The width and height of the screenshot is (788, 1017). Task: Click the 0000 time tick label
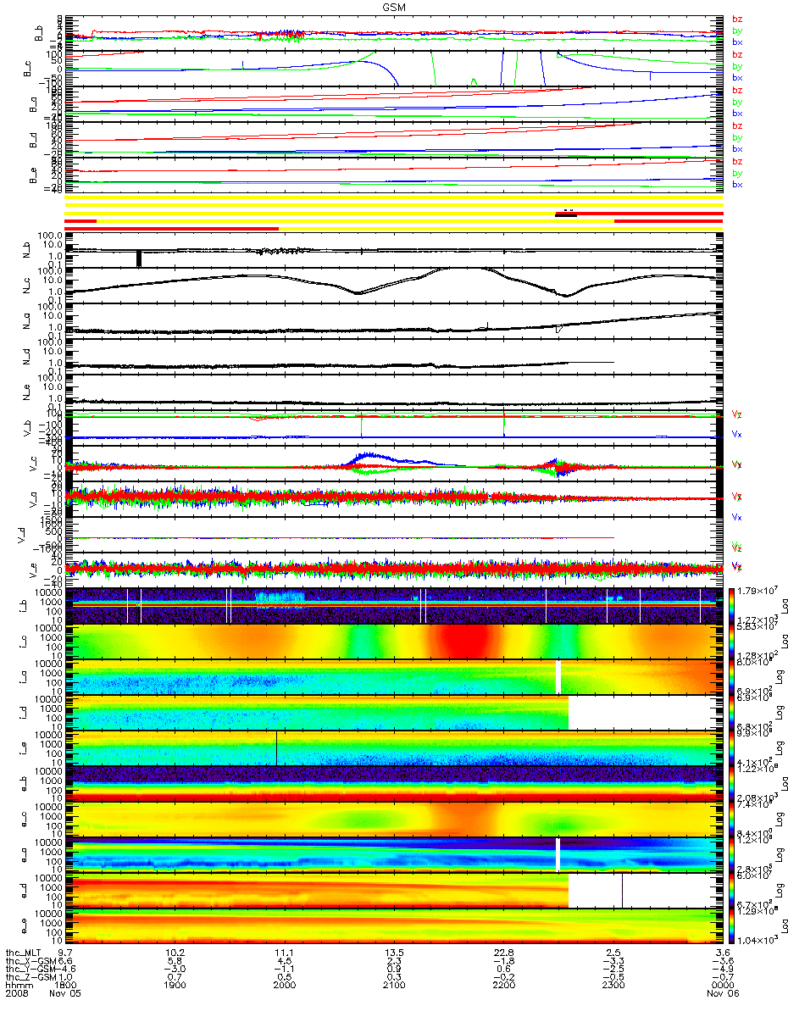pos(723,984)
